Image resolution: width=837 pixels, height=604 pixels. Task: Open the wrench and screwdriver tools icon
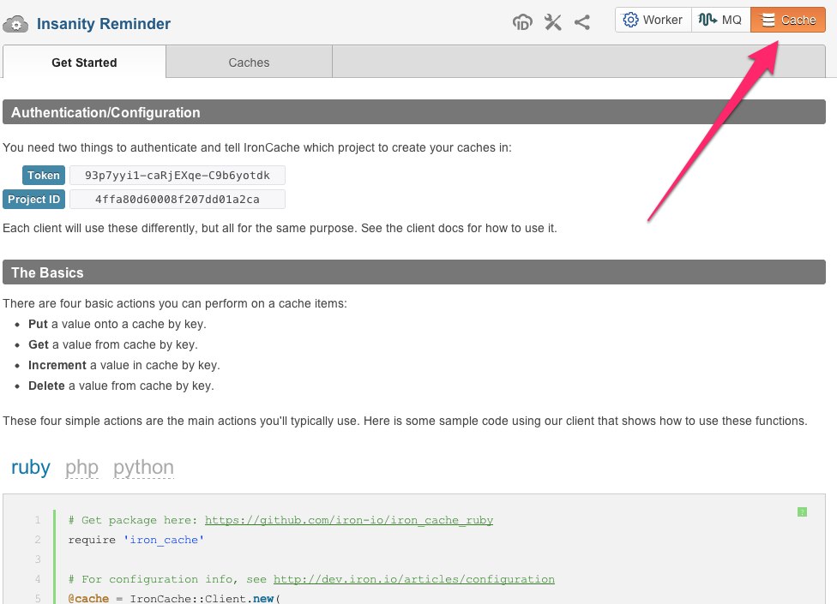pyautogui.click(x=552, y=22)
